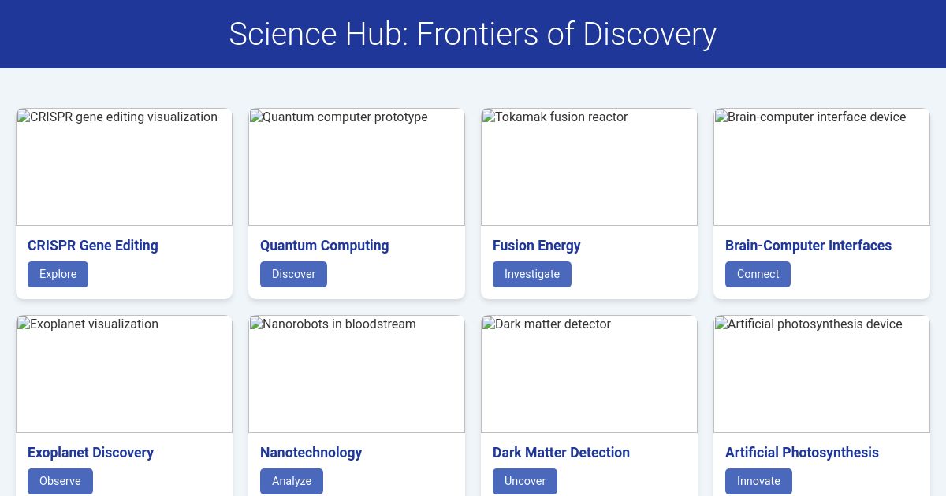
Task: Click the Dark matter detector image
Action: click(x=589, y=374)
